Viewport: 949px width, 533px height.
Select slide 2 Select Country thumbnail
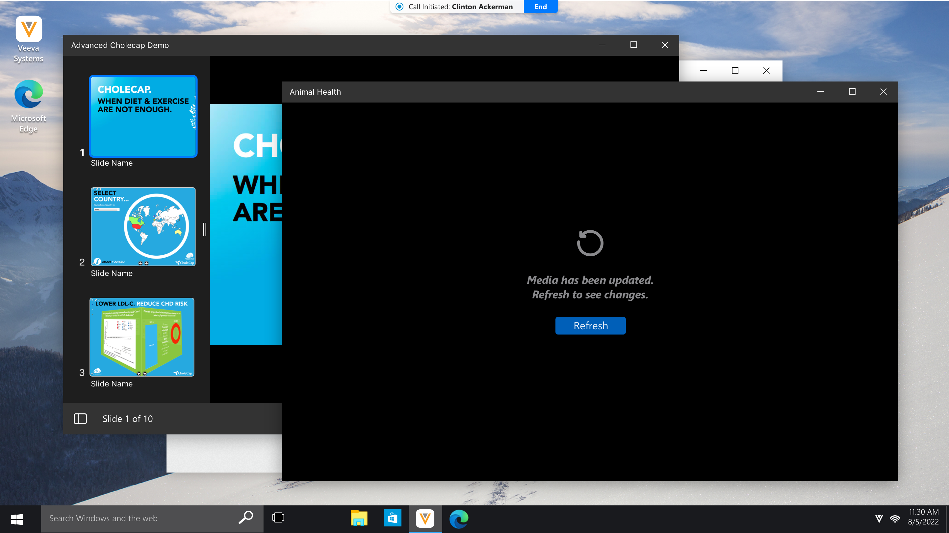(x=143, y=227)
